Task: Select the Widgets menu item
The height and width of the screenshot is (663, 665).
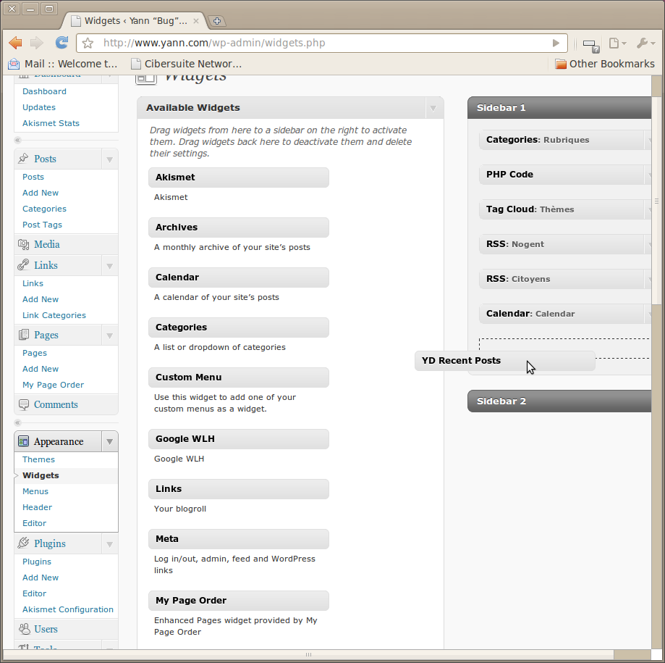Action: click(x=41, y=475)
